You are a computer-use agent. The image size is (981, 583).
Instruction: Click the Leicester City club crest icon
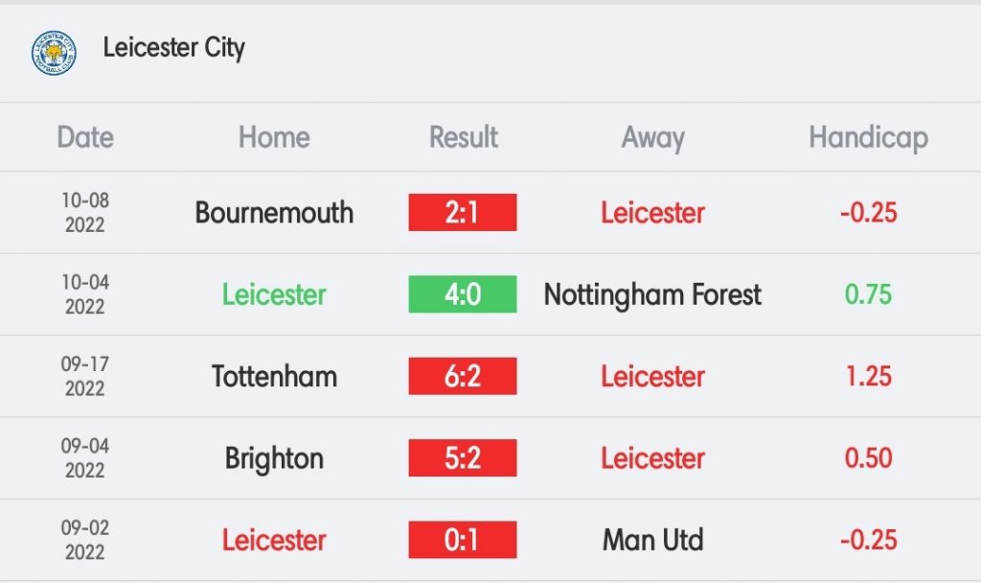pyautogui.click(x=54, y=54)
